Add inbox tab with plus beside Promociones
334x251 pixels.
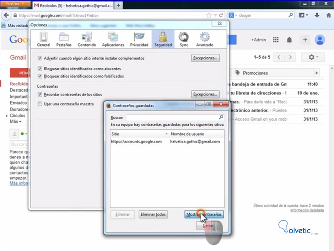coord(316,73)
